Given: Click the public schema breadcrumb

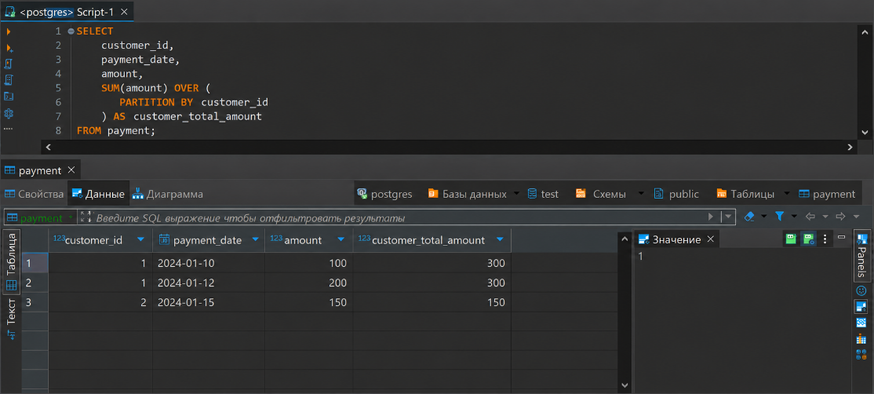Looking at the screenshot, I should pos(676,194).
